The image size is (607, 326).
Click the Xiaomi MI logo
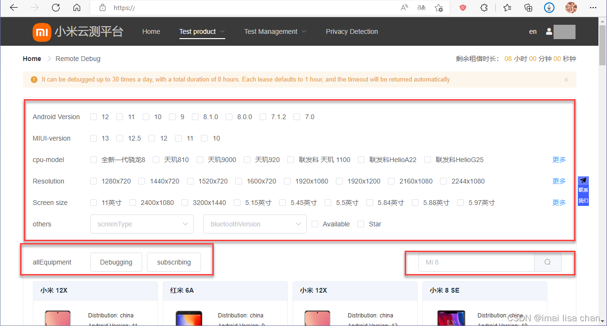tap(42, 32)
